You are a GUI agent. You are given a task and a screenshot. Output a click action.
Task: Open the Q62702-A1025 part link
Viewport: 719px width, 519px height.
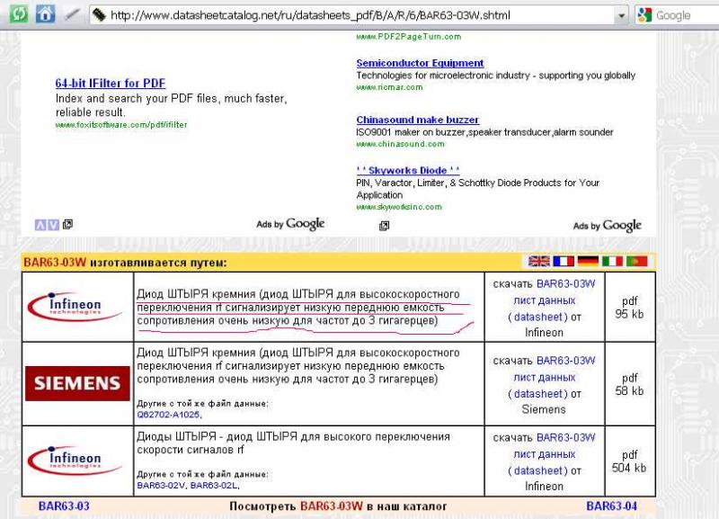point(168,415)
